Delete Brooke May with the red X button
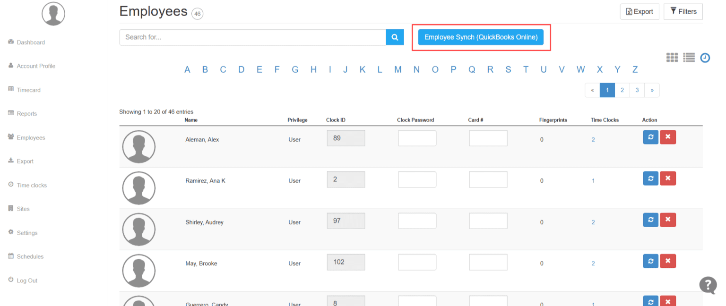The height and width of the screenshot is (306, 726). coord(668,261)
